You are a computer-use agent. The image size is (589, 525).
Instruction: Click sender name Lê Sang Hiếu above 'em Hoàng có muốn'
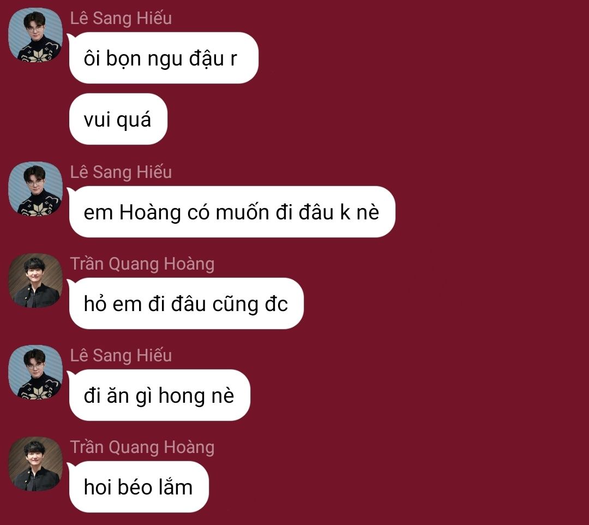[x=121, y=172]
